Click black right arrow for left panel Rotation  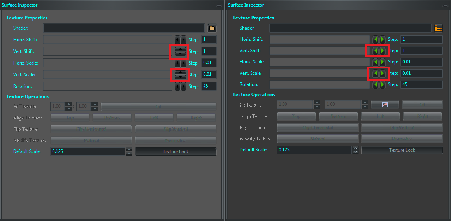pos(183,86)
